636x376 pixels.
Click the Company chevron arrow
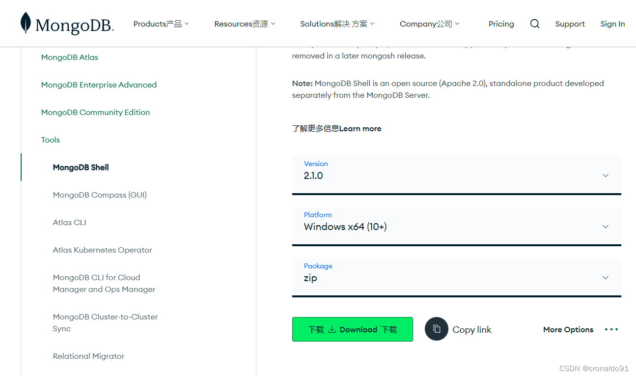click(457, 24)
